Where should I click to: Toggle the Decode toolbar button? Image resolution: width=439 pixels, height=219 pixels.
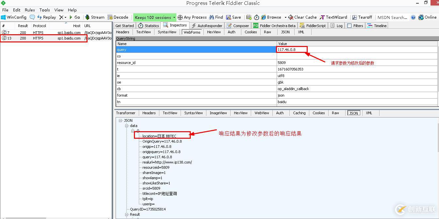tap(118, 17)
